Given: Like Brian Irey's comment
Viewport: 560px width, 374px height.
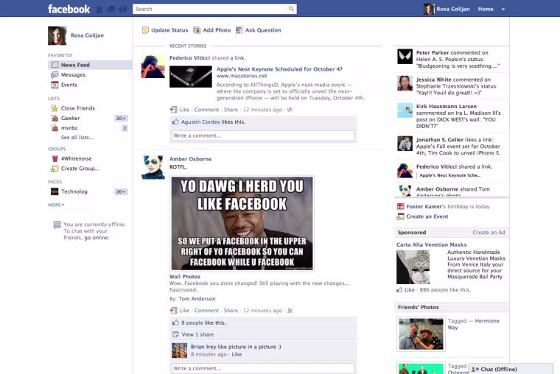Looking at the screenshot, I should (237, 354).
